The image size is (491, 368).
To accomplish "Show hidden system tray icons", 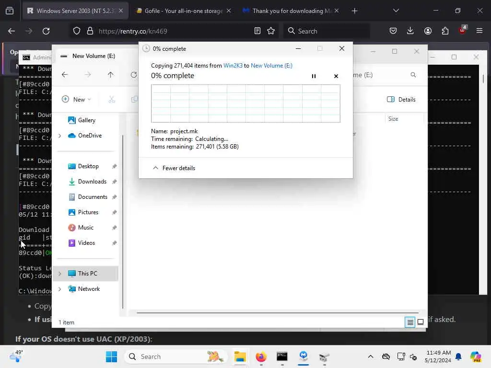I will pyautogui.click(x=371, y=356).
